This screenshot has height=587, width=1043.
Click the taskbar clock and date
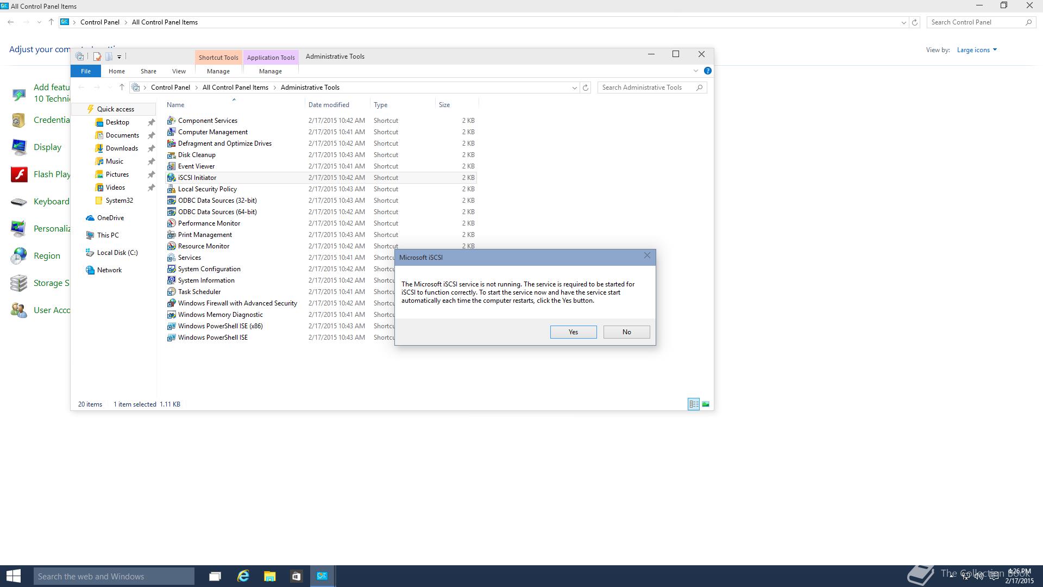pyautogui.click(x=1019, y=576)
